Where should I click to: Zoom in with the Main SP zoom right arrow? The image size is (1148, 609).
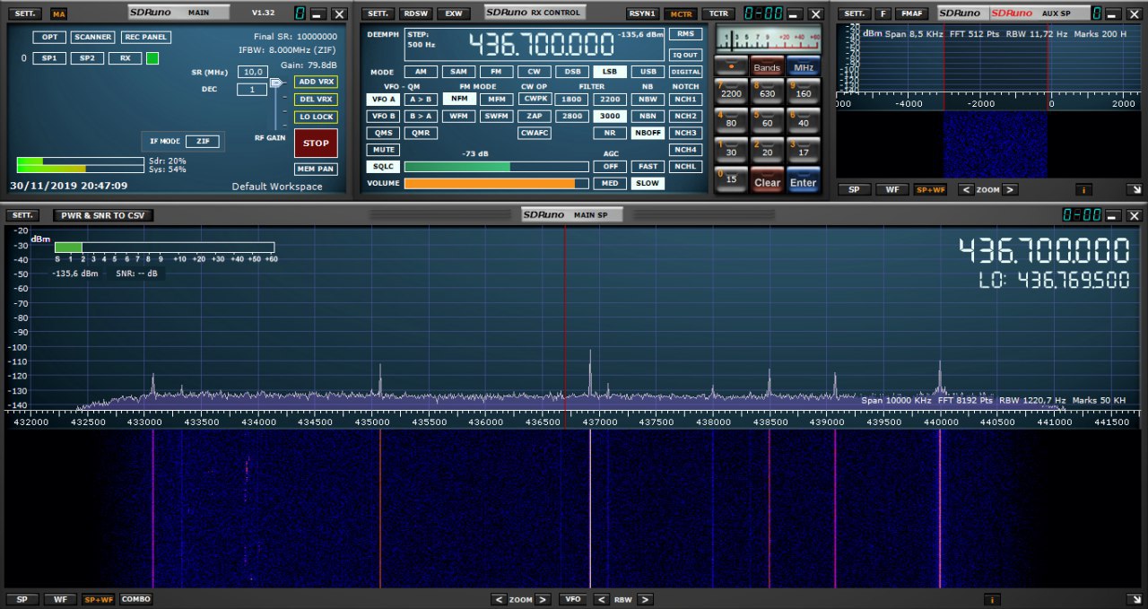[x=543, y=599]
